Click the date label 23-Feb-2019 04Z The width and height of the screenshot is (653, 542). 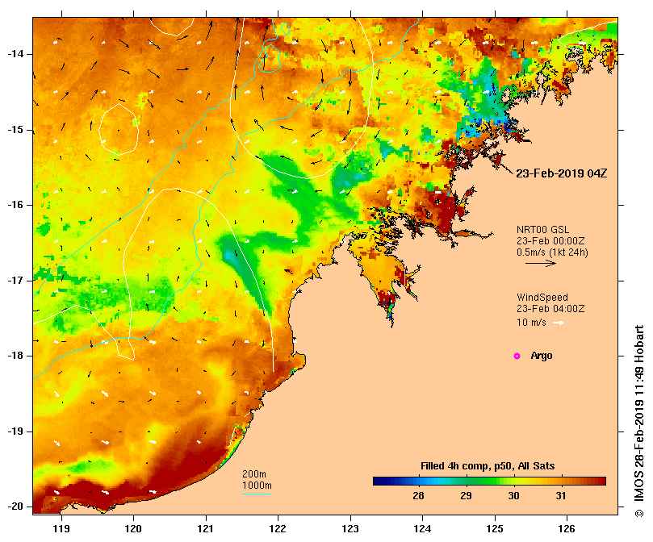tap(561, 173)
